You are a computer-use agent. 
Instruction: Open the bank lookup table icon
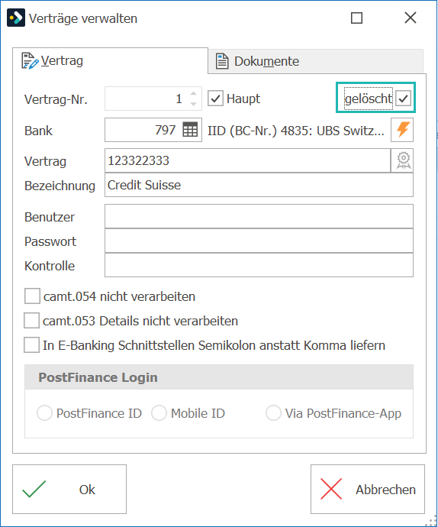(190, 130)
